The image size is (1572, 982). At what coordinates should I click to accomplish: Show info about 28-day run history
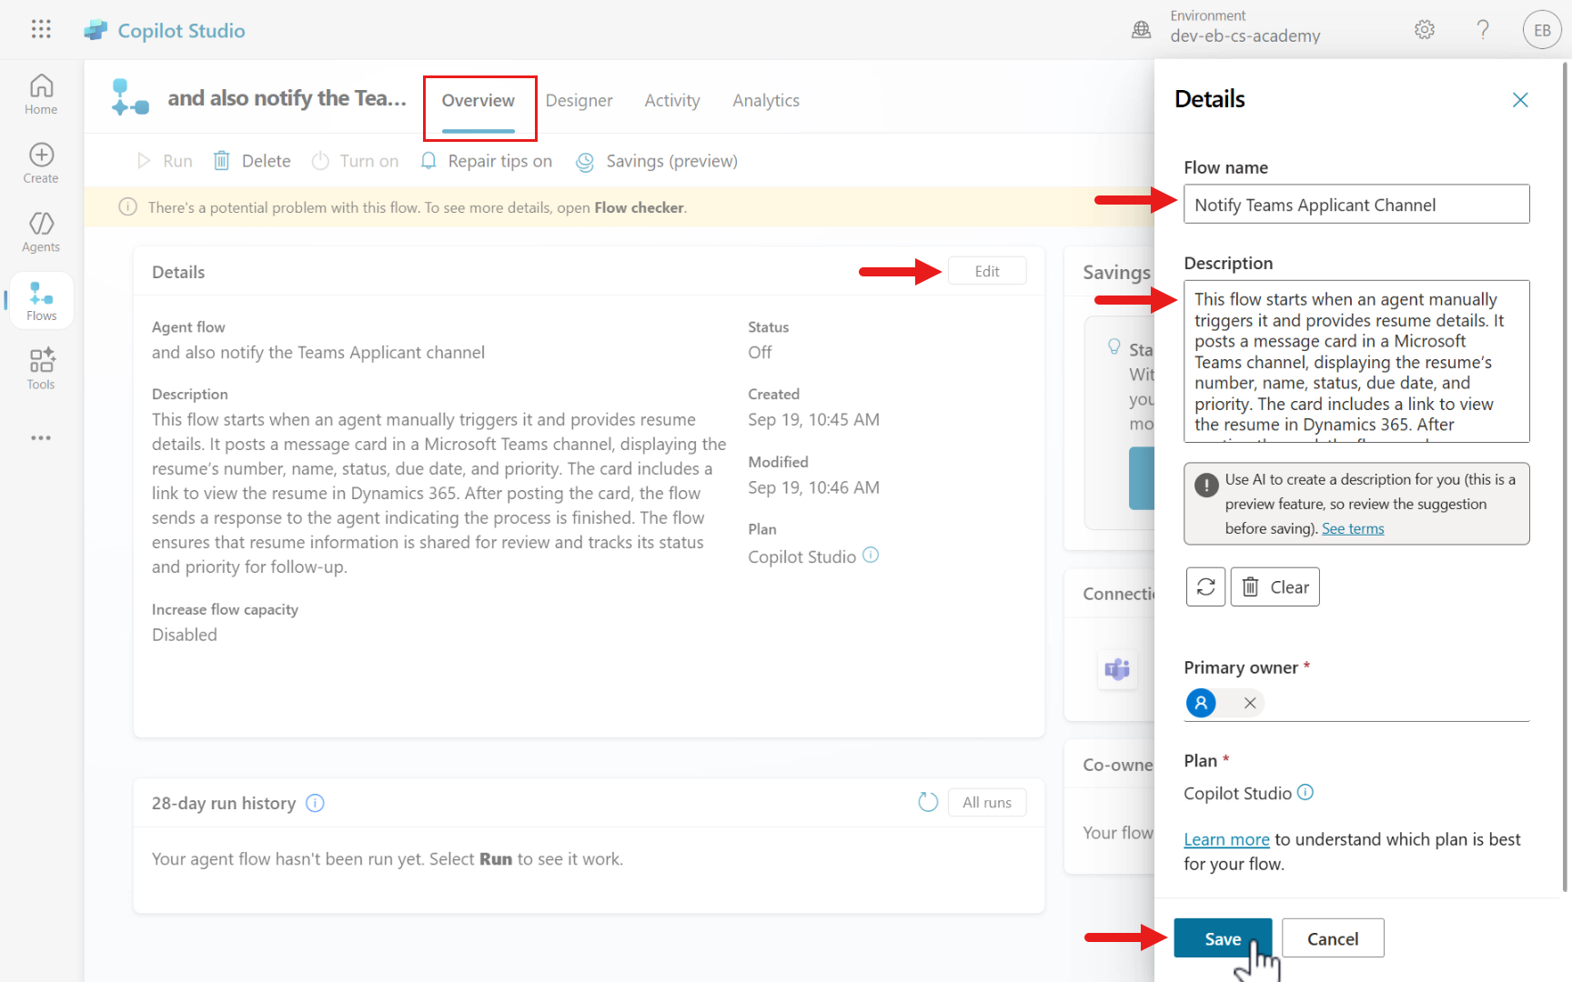point(315,803)
